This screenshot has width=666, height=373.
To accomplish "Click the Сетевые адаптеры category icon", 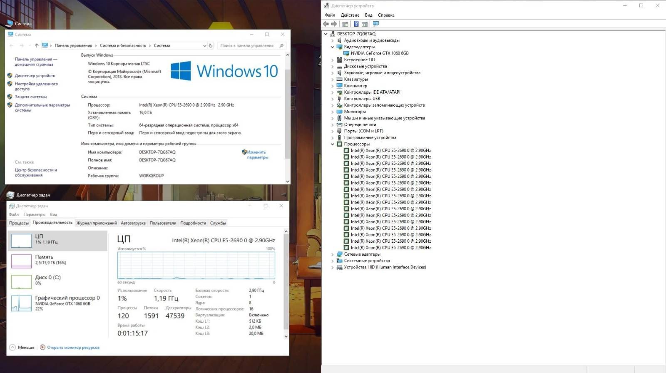I will tap(339, 254).
